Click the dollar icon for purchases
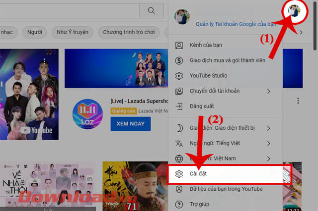The width and height of the screenshot is (318, 211). click(179, 60)
